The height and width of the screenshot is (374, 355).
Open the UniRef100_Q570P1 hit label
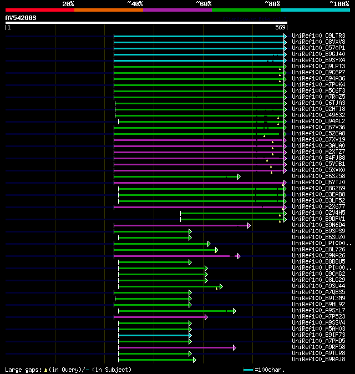coord(318,48)
